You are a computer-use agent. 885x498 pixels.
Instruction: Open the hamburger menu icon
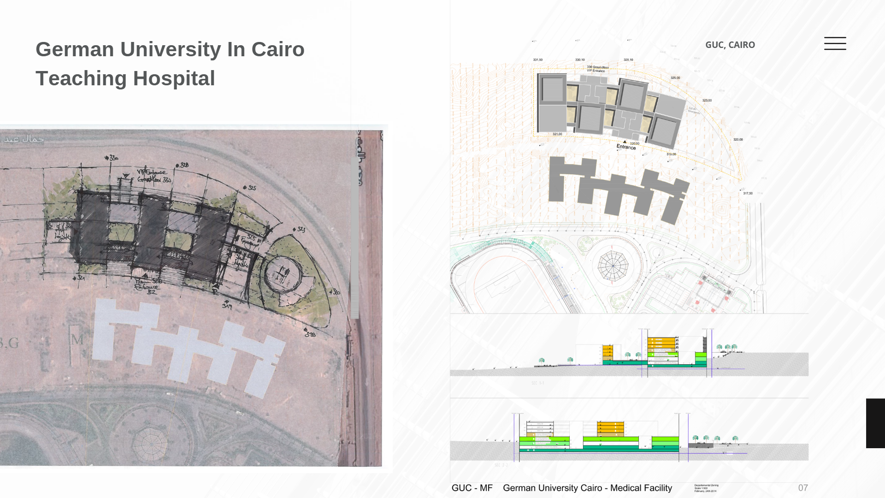click(835, 43)
